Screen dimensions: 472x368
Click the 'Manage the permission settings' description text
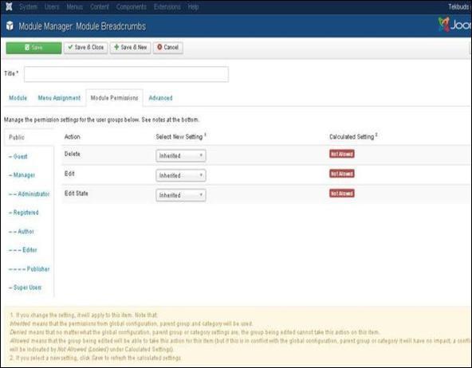[101, 119]
